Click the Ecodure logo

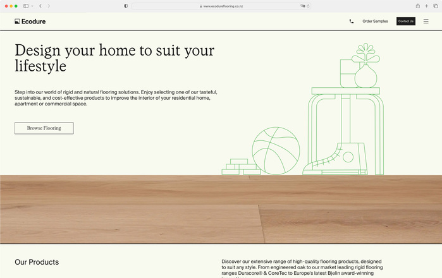tap(30, 21)
